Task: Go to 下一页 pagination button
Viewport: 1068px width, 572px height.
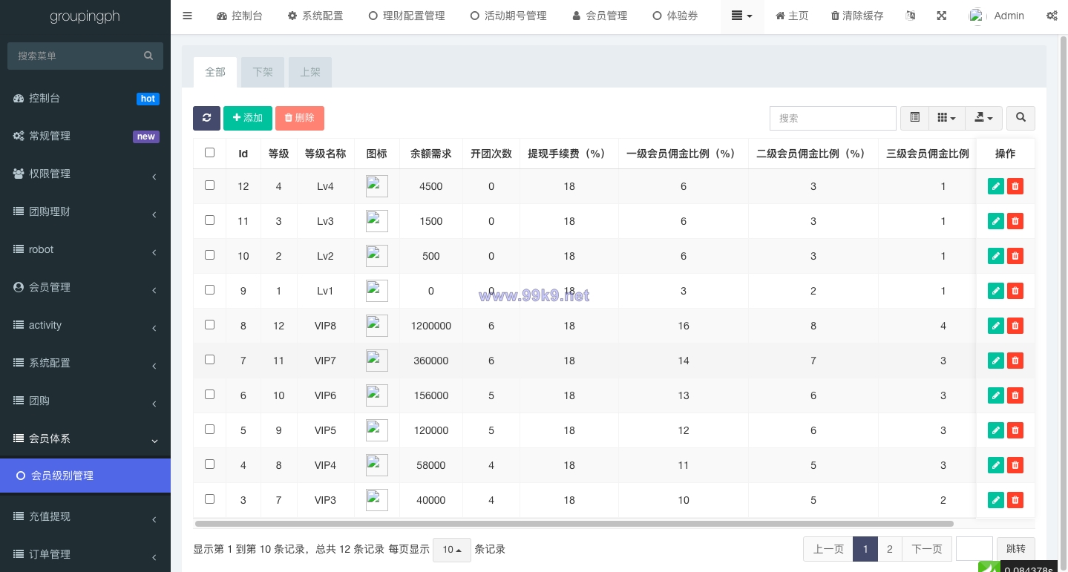Action: coord(927,549)
